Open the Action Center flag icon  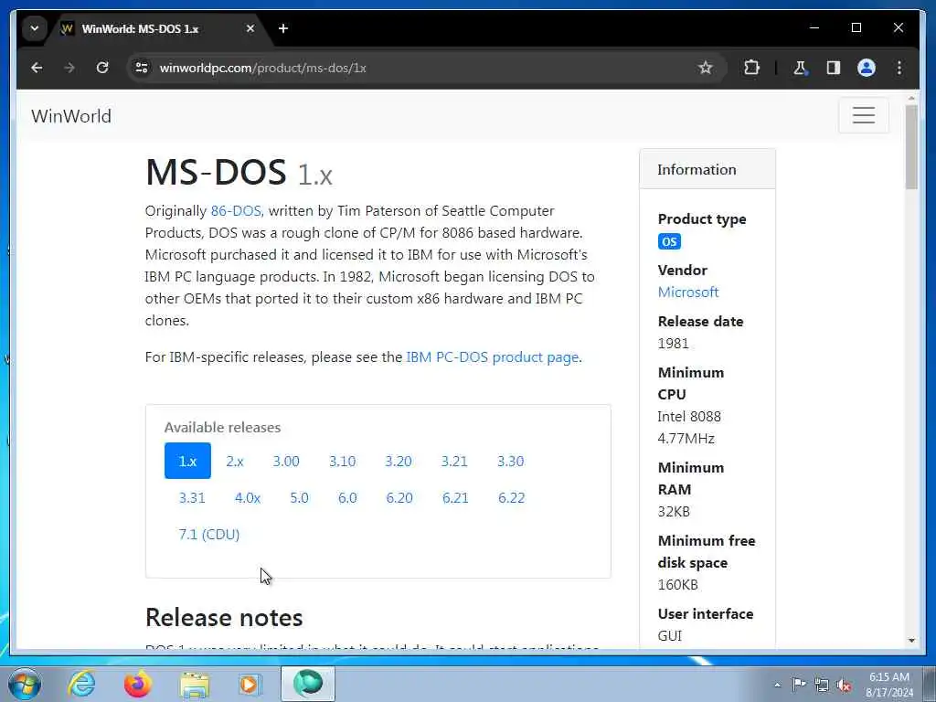tap(798, 684)
